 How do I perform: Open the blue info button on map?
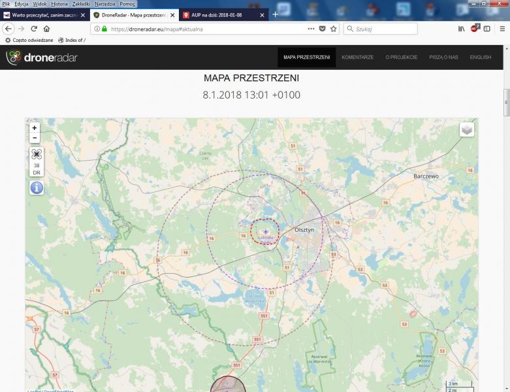(36, 188)
